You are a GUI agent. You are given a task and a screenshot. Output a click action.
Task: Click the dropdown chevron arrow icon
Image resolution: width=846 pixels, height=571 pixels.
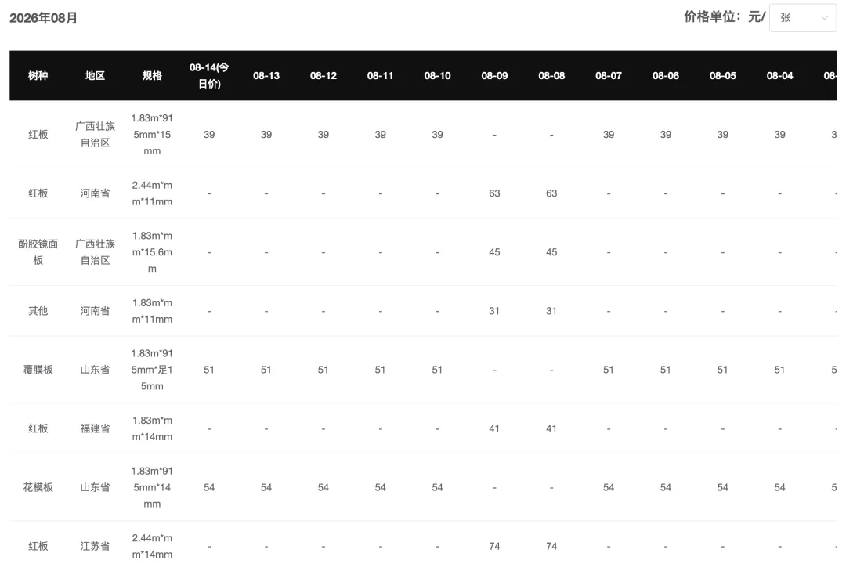click(824, 18)
